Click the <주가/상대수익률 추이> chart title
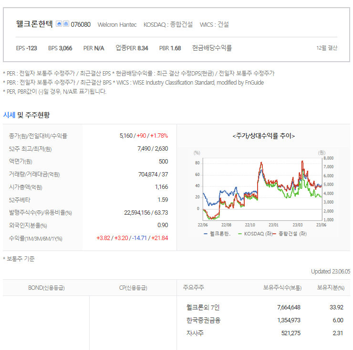The image size is (353, 350). pos(264,136)
